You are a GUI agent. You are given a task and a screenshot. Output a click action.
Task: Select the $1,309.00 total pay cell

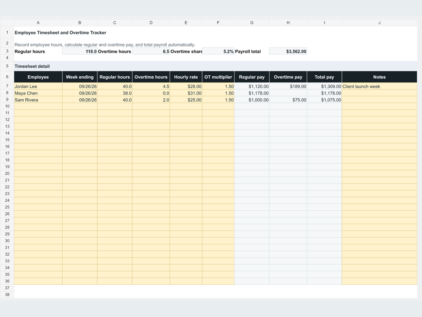324,86
